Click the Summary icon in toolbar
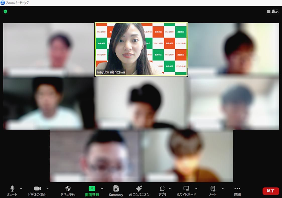 pyautogui.click(x=116, y=189)
